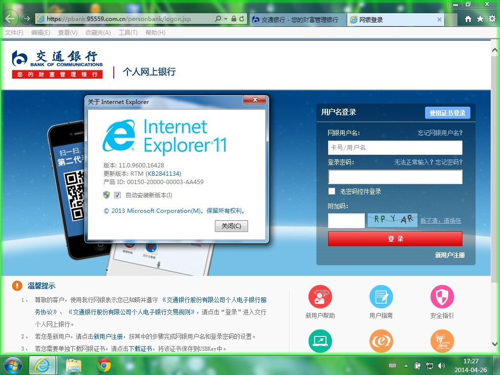The height and width of the screenshot is (375, 500).
Task: Click the 新用户注册 link in tip 2
Action: click(108, 336)
